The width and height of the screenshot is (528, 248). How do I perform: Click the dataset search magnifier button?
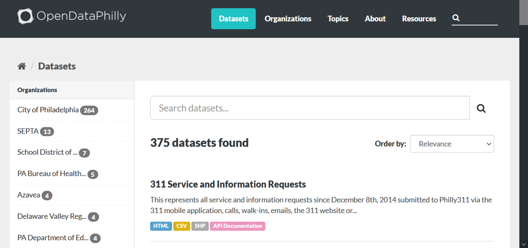481,108
